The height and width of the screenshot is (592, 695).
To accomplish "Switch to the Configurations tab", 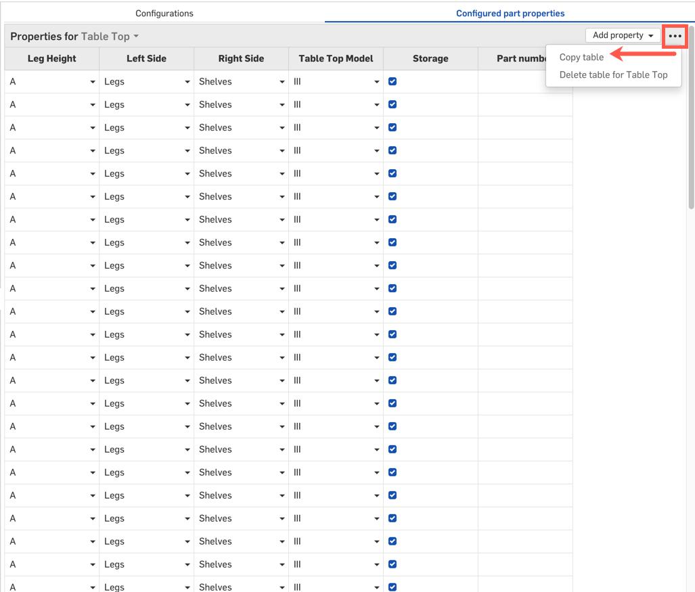I will 164,13.
